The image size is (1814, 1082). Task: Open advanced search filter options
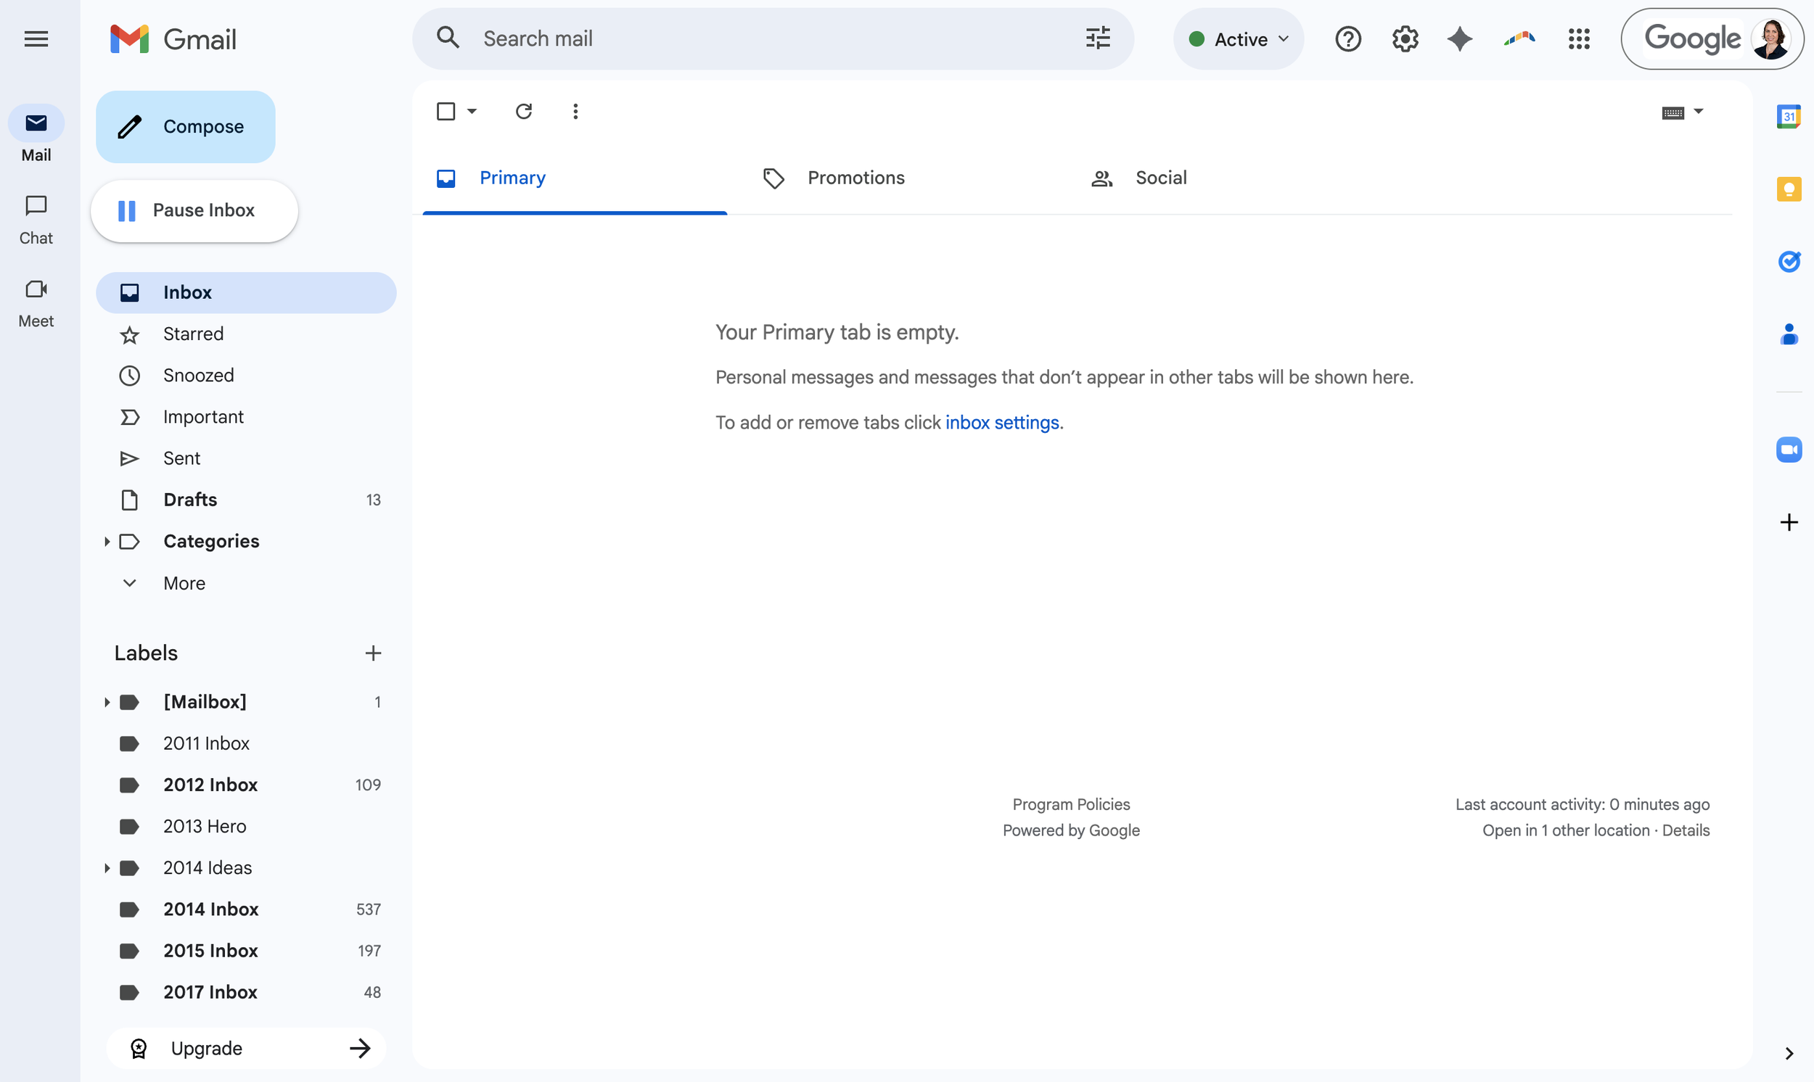(1097, 38)
